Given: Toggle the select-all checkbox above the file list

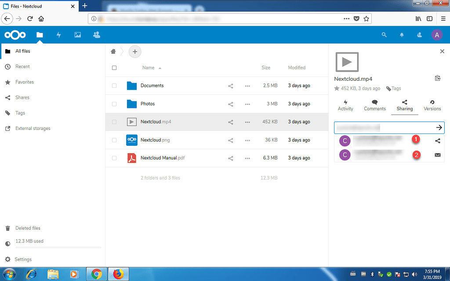Looking at the screenshot, I should [x=114, y=68].
